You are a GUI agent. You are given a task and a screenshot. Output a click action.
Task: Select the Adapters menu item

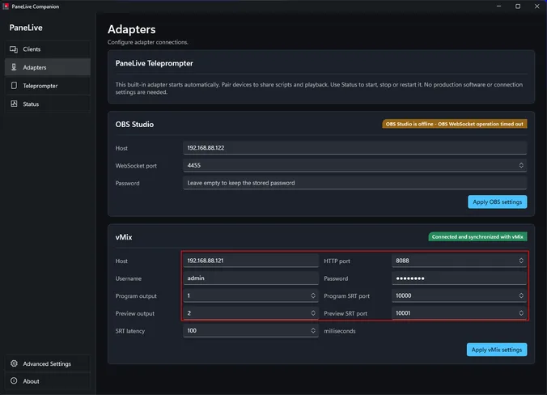(x=48, y=67)
